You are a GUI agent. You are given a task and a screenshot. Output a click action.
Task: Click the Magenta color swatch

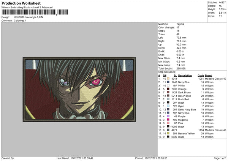pos(168,120)
